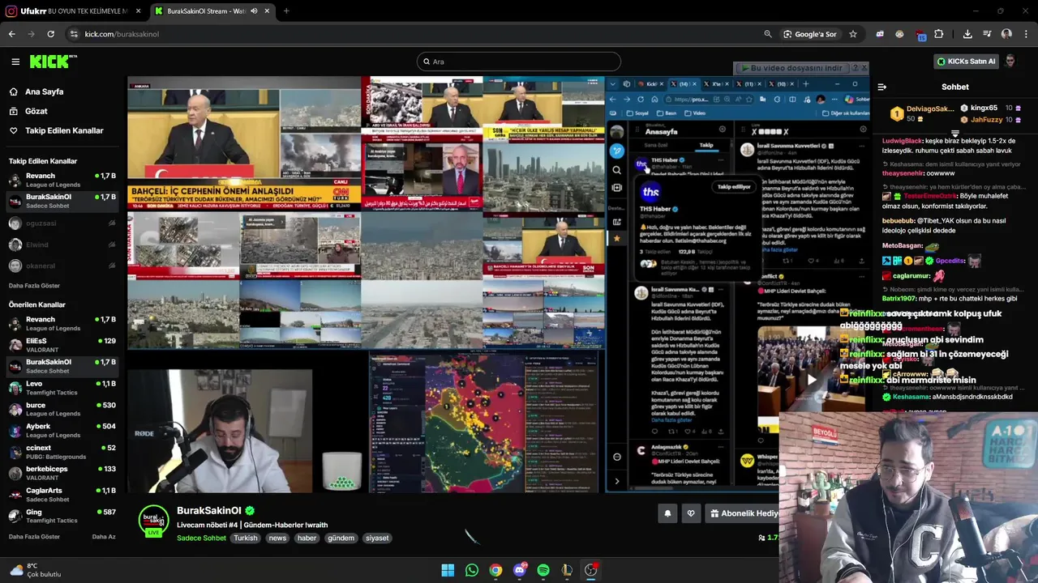Open WhatsApp from the taskbar
Image resolution: width=1038 pixels, height=583 pixels.
472,570
